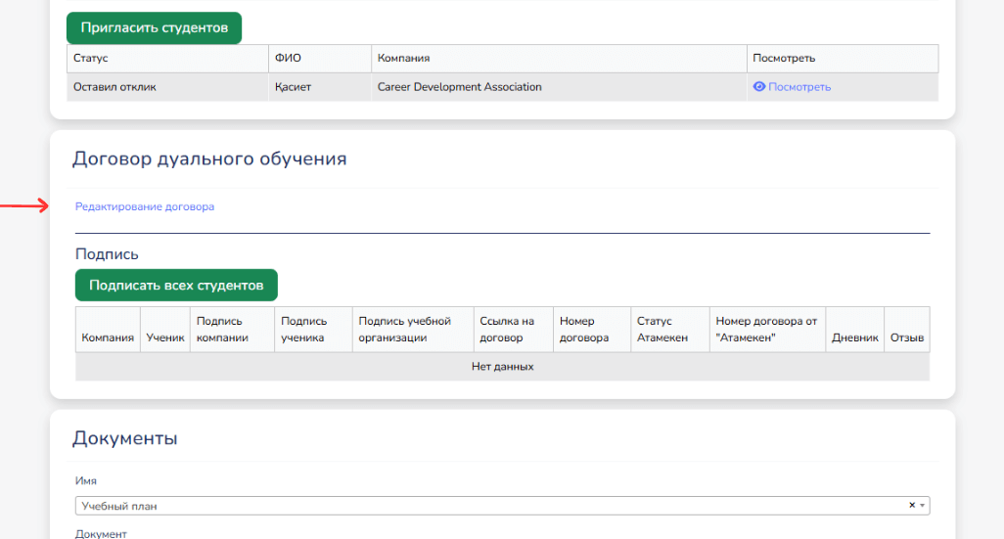Expand the Учебный план dropdown arrow
Image resolution: width=1004 pixels, height=539 pixels.
922,506
